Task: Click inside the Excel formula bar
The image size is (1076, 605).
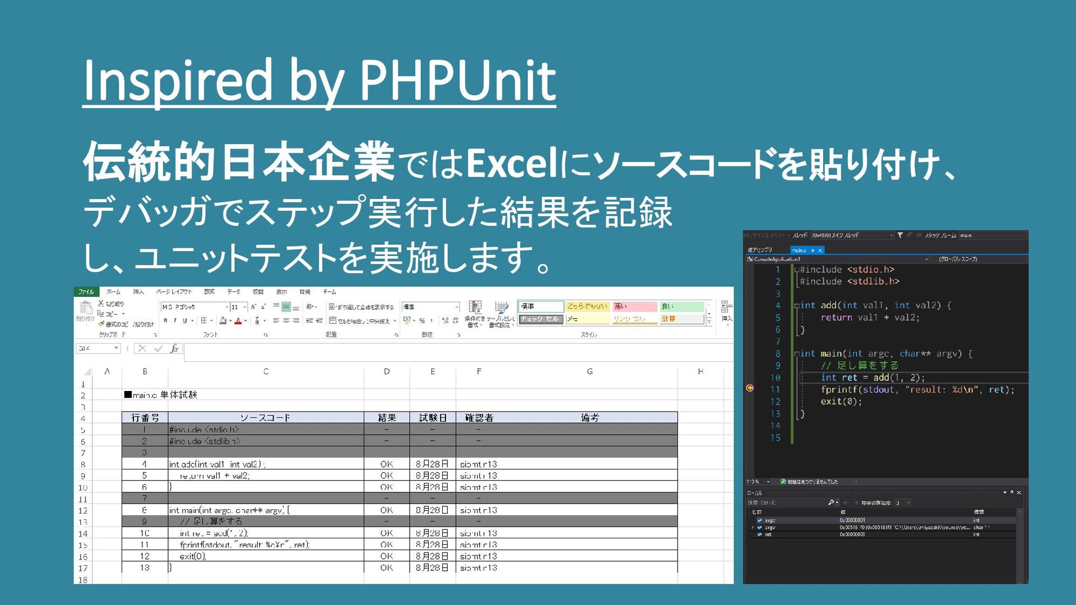Action: (448, 348)
